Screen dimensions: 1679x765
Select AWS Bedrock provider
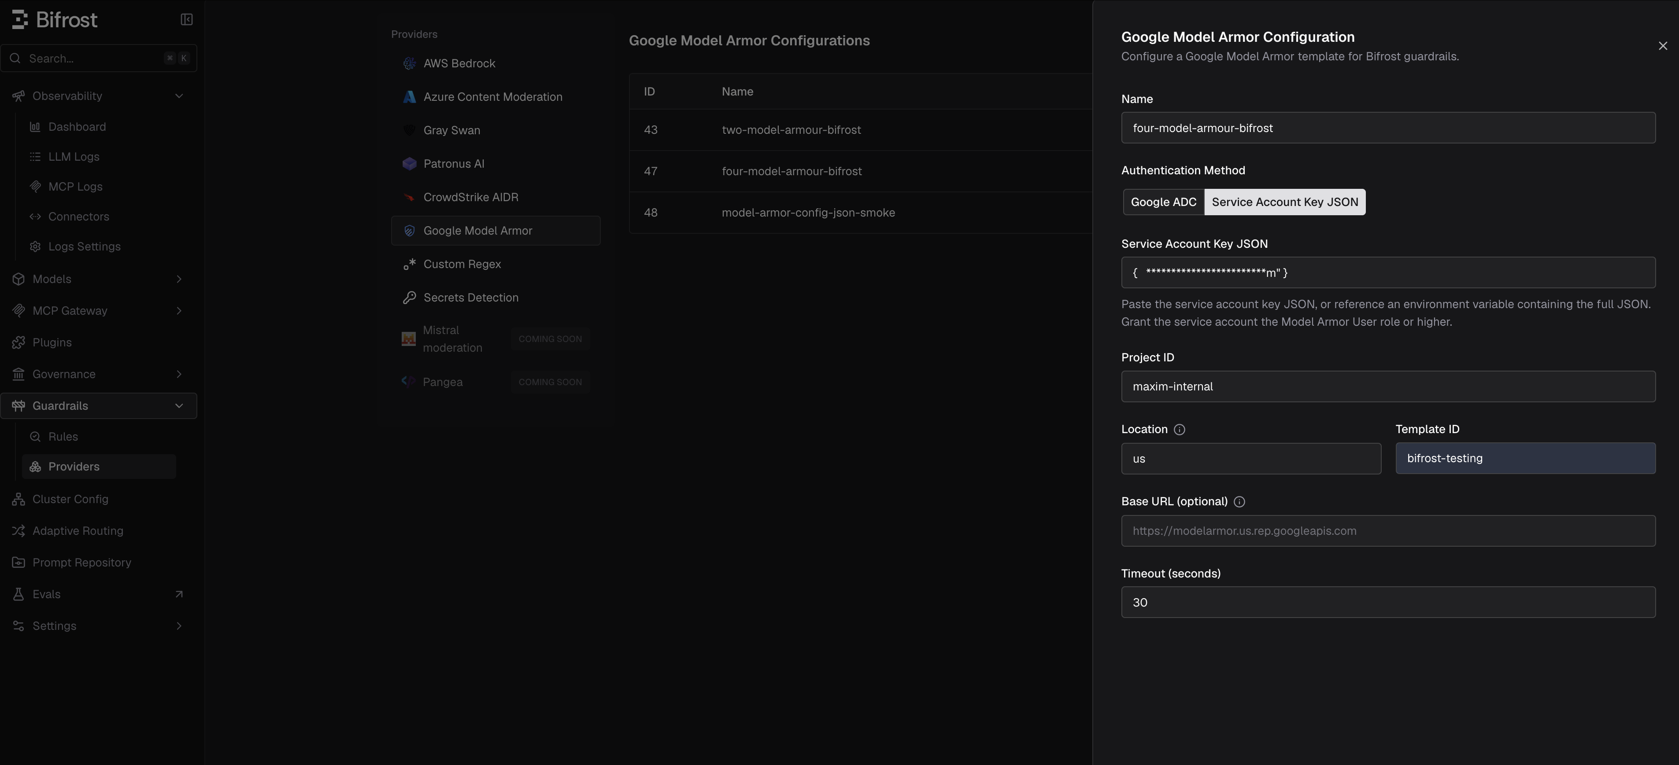click(x=496, y=63)
